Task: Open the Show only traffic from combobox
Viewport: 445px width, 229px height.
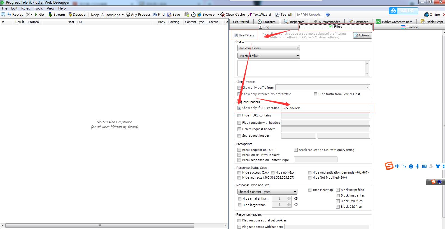Action: point(323,87)
